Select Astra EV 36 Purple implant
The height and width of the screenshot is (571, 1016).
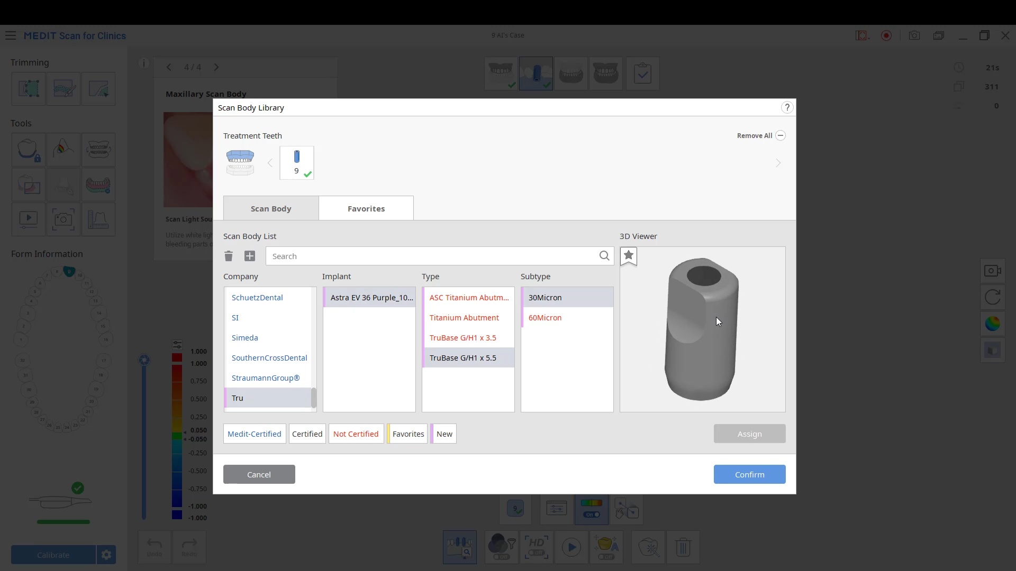click(x=369, y=298)
